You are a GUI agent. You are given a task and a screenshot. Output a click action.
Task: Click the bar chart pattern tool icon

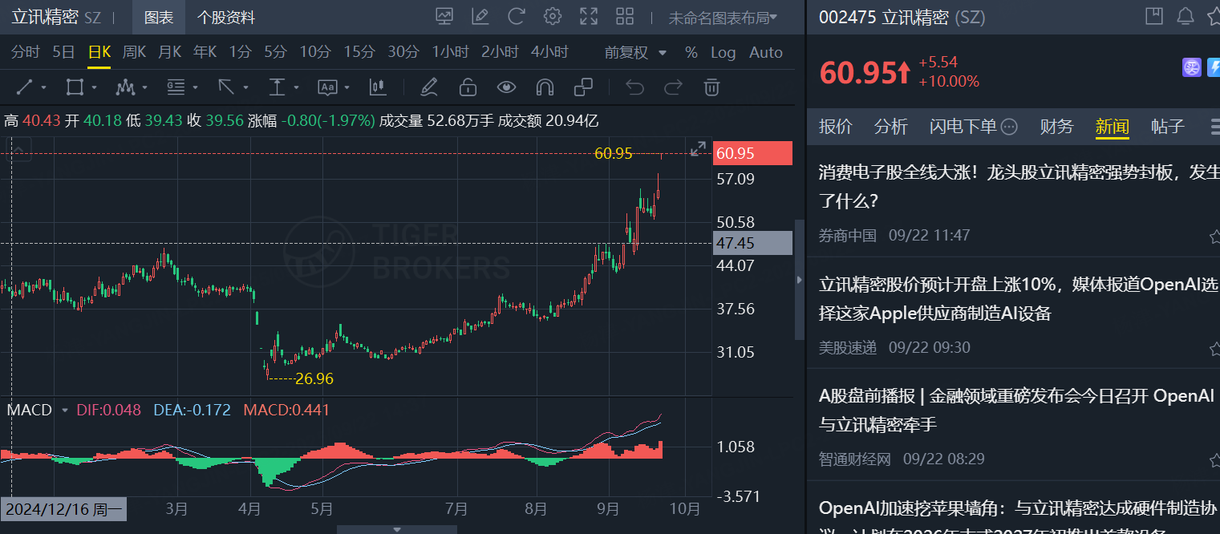click(378, 87)
